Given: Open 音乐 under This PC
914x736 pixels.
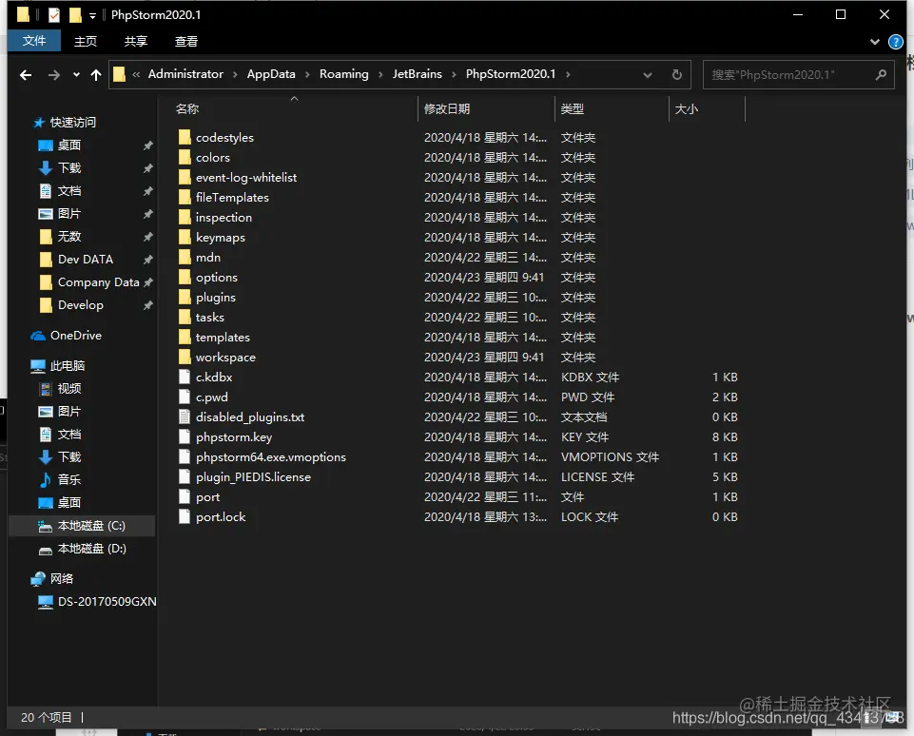Looking at the screenshot, I should tap(68, 479).
